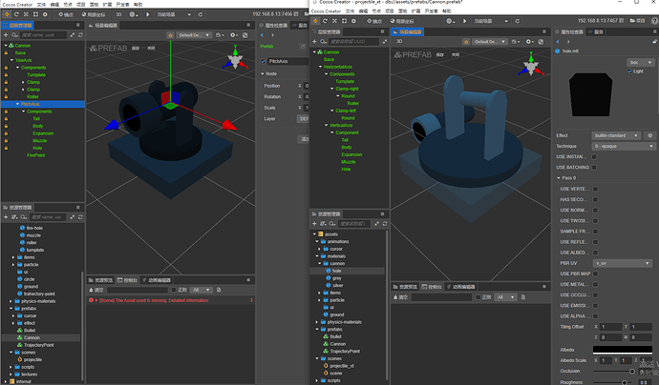Click the 3D mode button in left window toolbar
The height and width of the screenshot is (385, 659).
[x=118, y=14]
